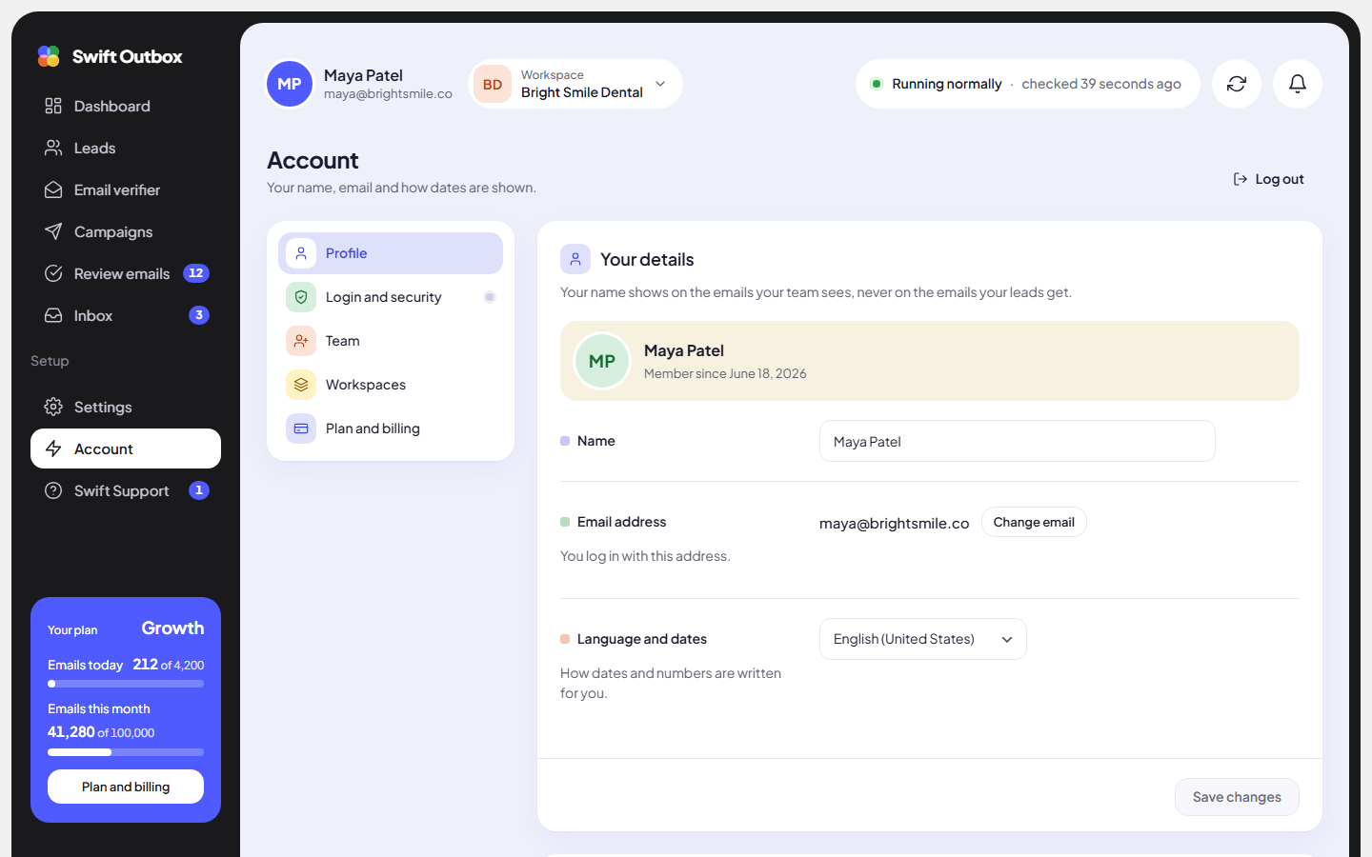Click the checked 39 seconds ago text
1372x857 pixels.
click(1101, 84)
